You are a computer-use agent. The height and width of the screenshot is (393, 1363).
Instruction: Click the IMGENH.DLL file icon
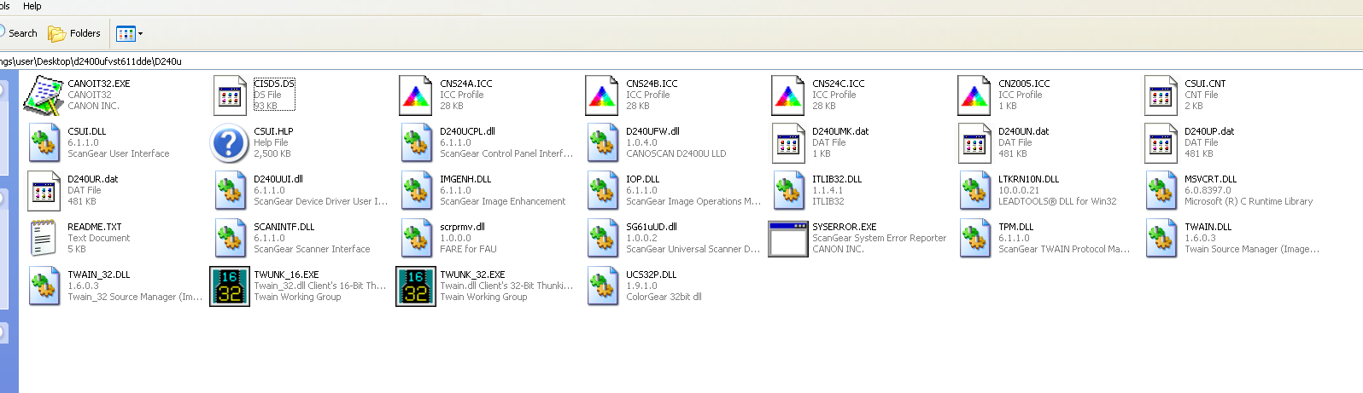coord(416,191)
